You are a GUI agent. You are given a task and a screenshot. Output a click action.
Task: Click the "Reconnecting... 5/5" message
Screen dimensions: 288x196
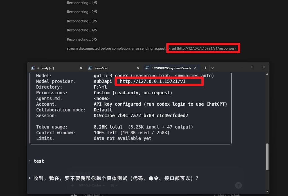click(x=82, y=39)
